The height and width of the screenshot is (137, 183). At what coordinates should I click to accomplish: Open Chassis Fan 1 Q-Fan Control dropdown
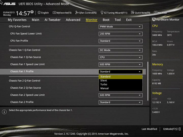click(120, 50)
